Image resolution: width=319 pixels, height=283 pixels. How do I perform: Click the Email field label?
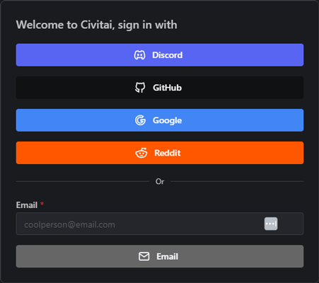pyautogui.click(x=27, y=205)
